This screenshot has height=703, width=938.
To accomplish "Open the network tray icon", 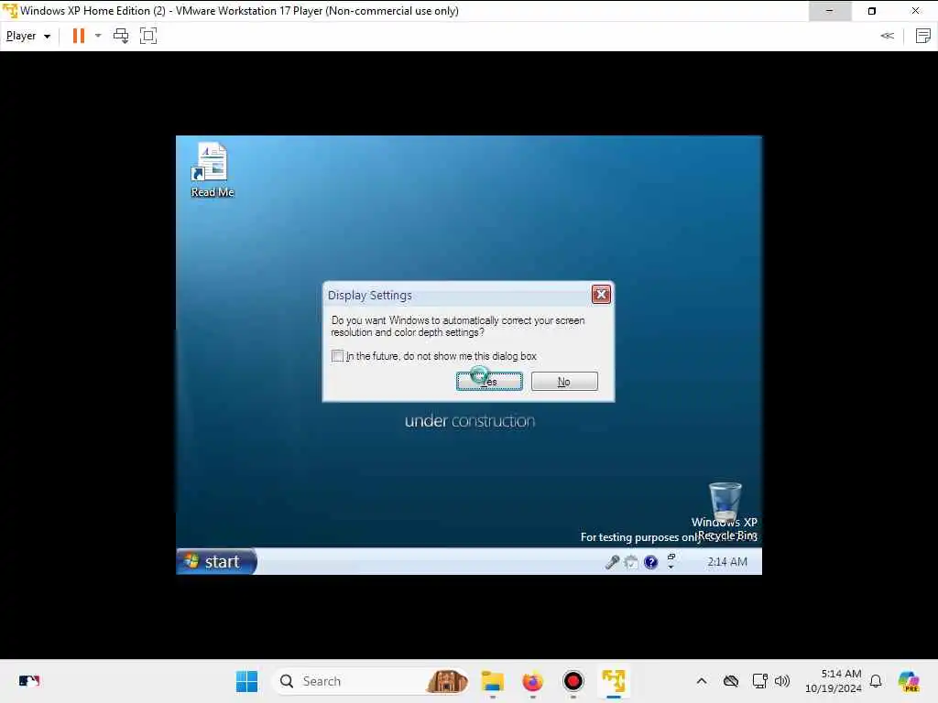I will [759, 681].
